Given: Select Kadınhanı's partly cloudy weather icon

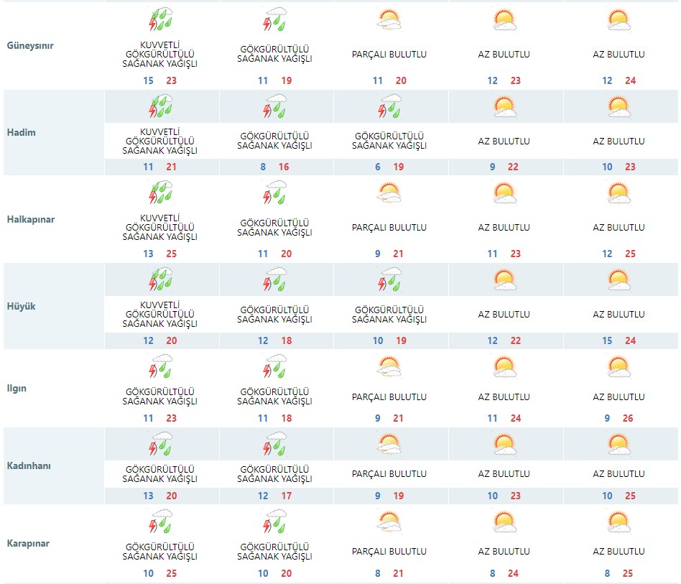Looking at the screenshot, I should [x=389, y=445].
